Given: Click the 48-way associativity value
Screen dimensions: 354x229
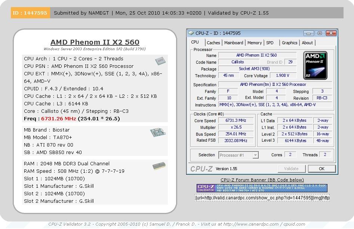Looking at the screenshot, I should (323, 141).
